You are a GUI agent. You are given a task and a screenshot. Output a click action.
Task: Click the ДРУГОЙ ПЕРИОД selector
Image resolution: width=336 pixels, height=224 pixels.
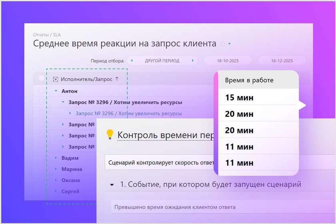162,61
